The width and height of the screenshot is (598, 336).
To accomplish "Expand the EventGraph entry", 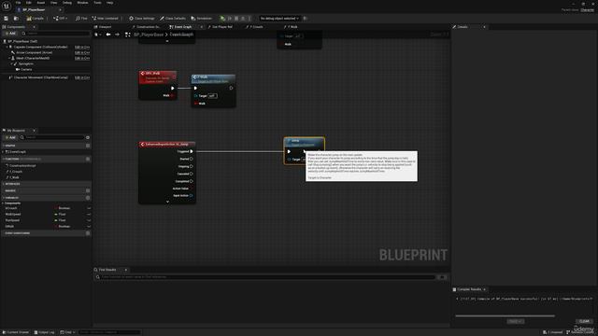I will coord(4,151).
